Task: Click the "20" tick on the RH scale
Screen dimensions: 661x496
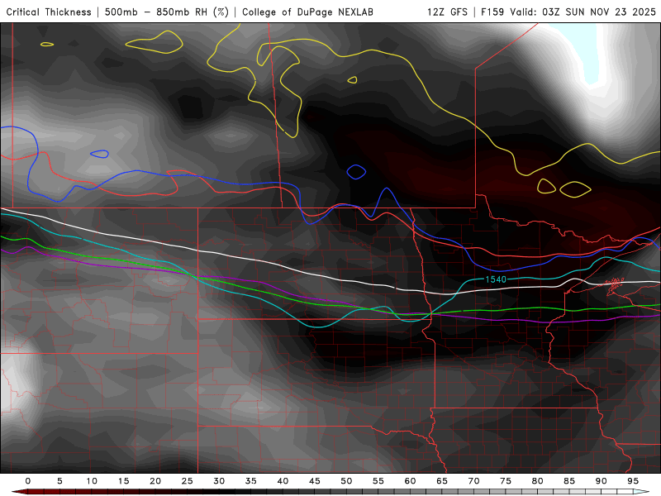Action: [x=155, y=481]
